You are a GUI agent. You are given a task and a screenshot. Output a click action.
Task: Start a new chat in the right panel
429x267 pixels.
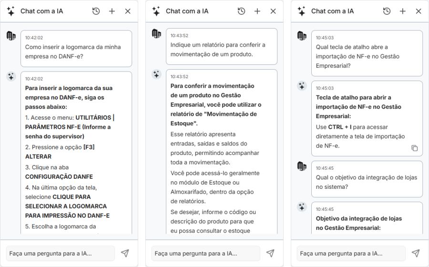[x=402, y=11]
